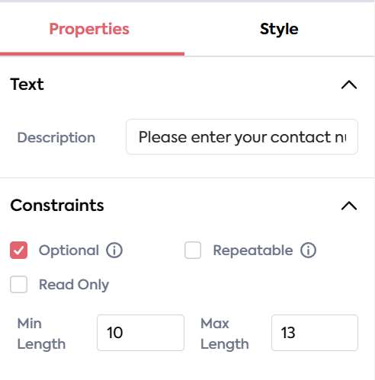Enable the Repeatable checkbox

[193, 251]
